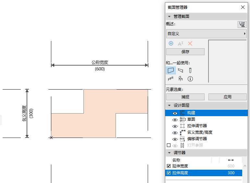Click the 名义宽度/高度 layer type icon
Image resolution: width=250 pixels, height=183 pixels.
click(x=182, y=132)
